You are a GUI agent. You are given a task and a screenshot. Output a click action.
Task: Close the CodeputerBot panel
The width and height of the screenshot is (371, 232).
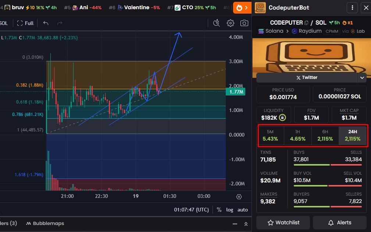[366, 8]
